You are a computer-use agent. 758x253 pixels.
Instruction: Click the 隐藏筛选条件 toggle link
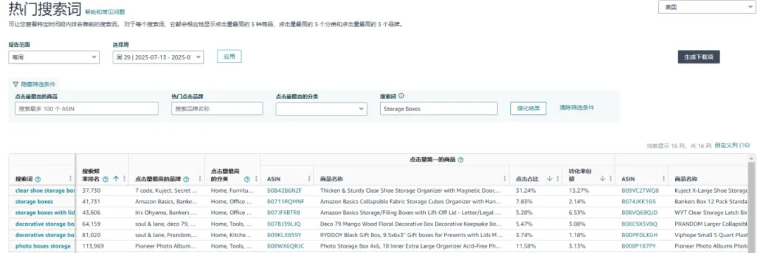point(38,84)
